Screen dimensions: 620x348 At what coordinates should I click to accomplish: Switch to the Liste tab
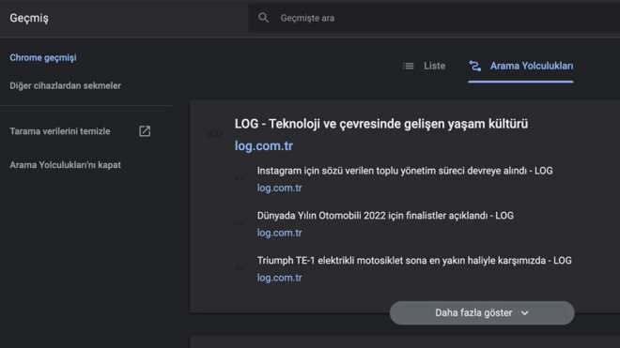coord(424,66)
